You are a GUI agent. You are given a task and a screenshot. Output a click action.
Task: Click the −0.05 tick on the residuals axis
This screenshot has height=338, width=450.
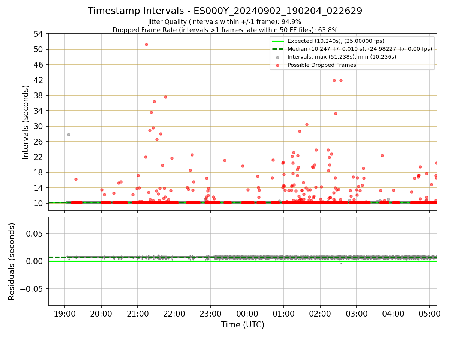pos(31,289)
